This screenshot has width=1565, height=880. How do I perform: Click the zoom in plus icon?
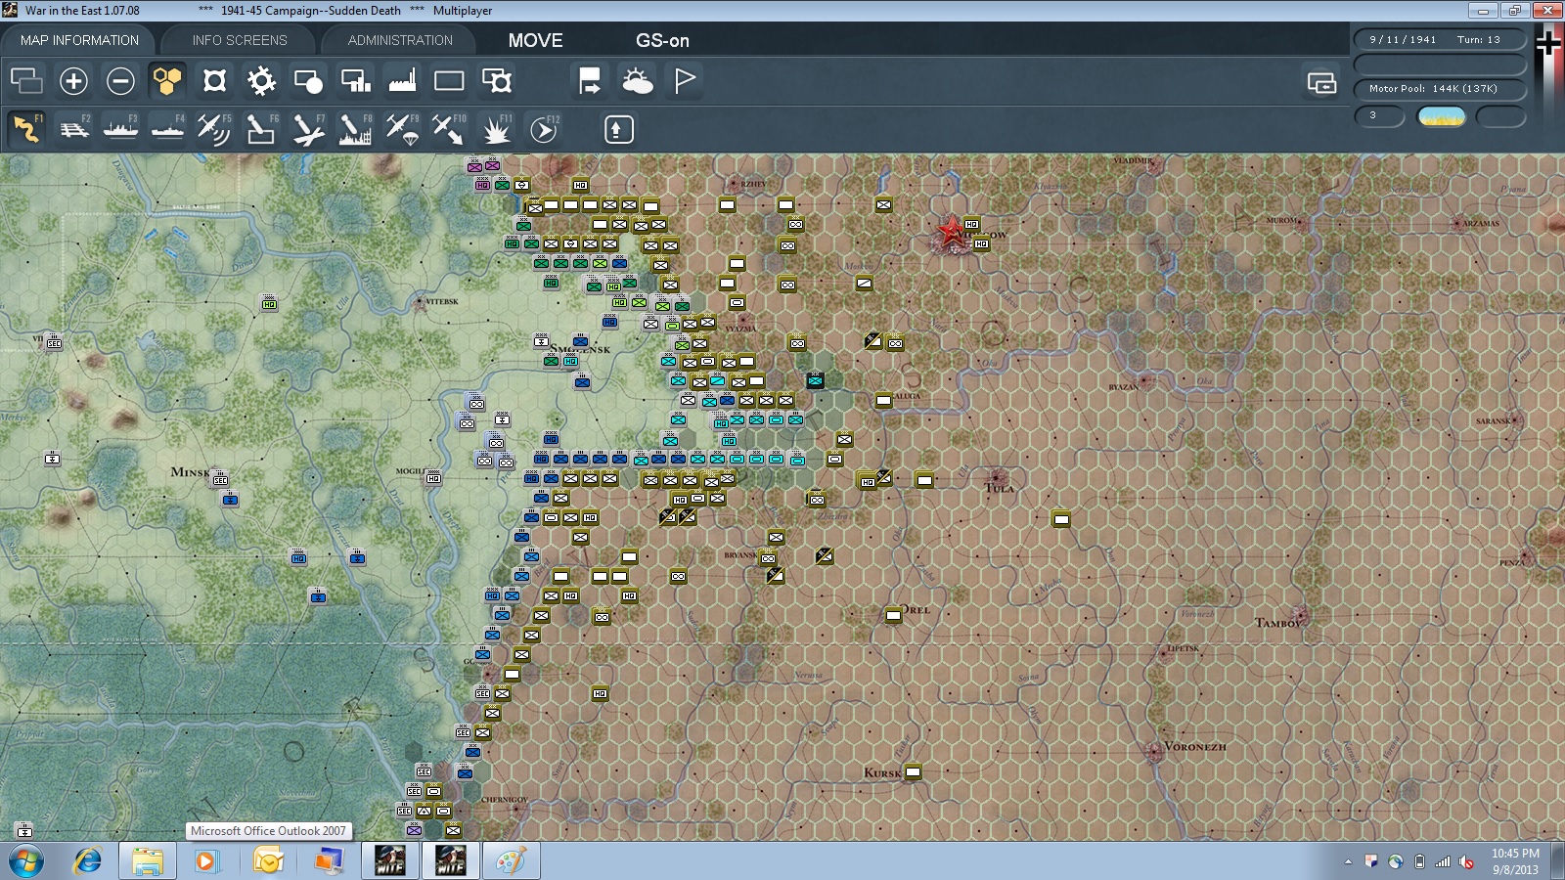point(73,81)
